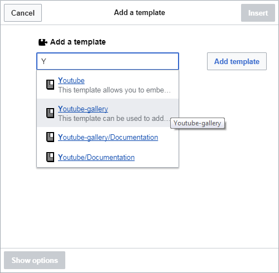Click the bold 'Add a template' section heading

pos(78,42)
